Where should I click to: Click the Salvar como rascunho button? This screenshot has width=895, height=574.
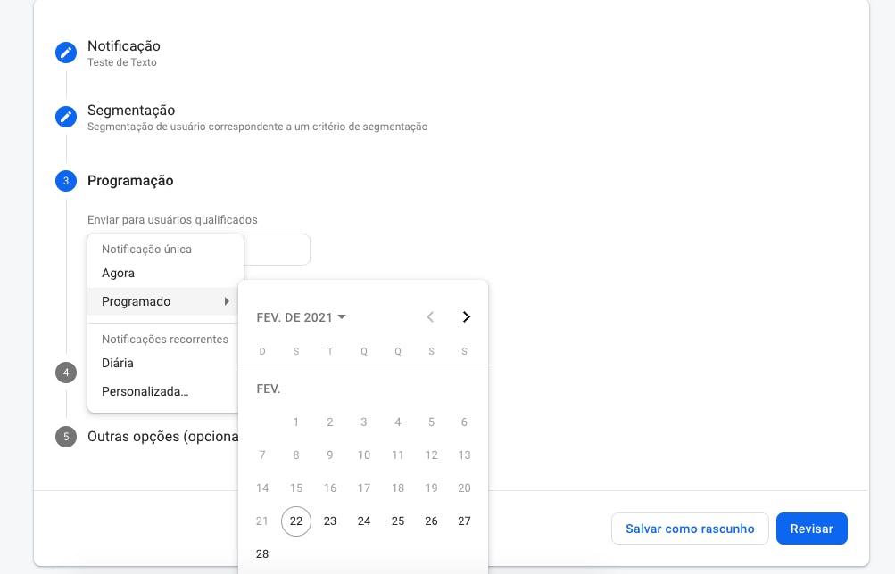[689, 528]
